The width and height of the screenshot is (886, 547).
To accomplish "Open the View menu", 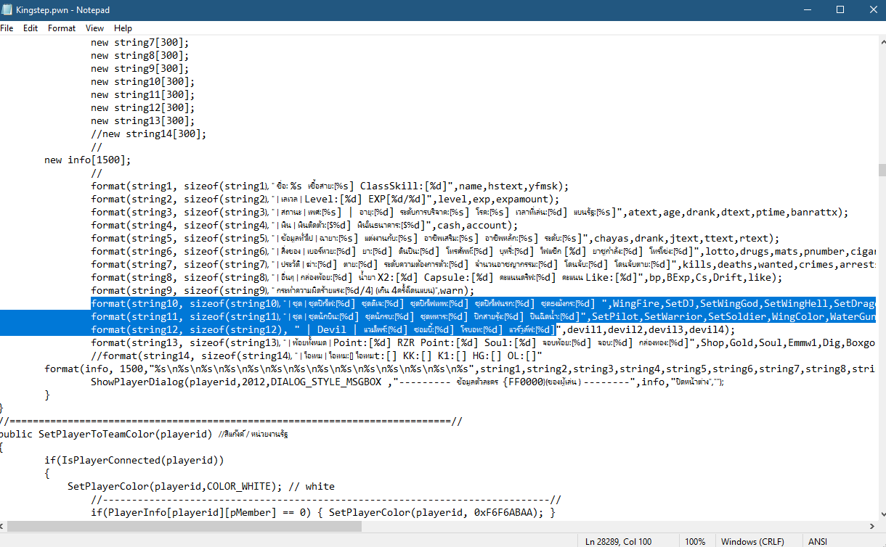I will pos(95,28).
